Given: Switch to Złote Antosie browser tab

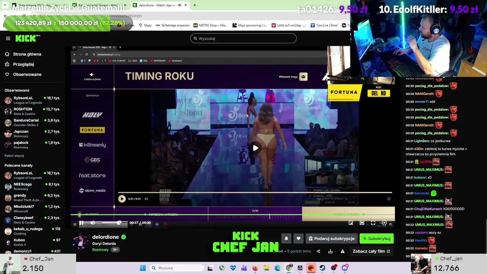Looking at the screenshot, I should click(38, 5).
